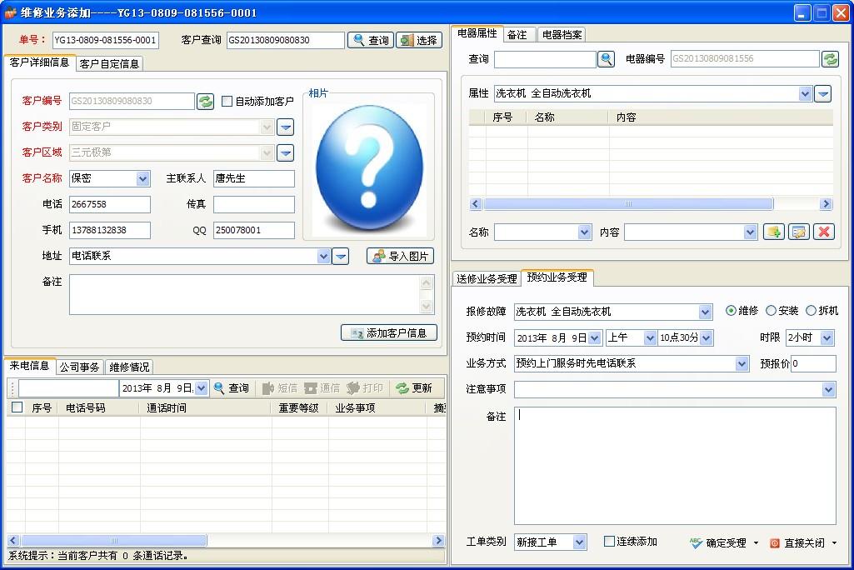Tick the 连续添加 checkbox
The image size is (854, 570).
609,542
